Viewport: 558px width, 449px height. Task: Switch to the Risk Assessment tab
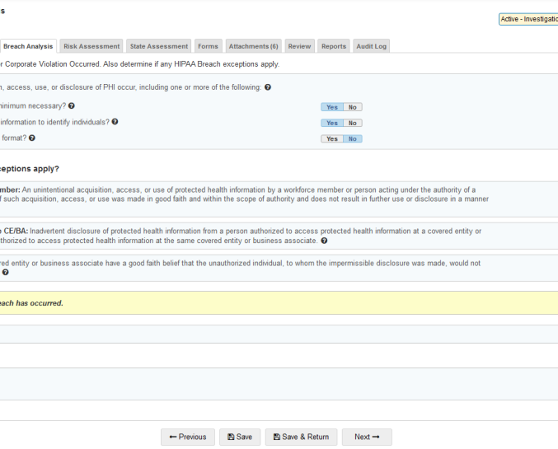(91, 46)
